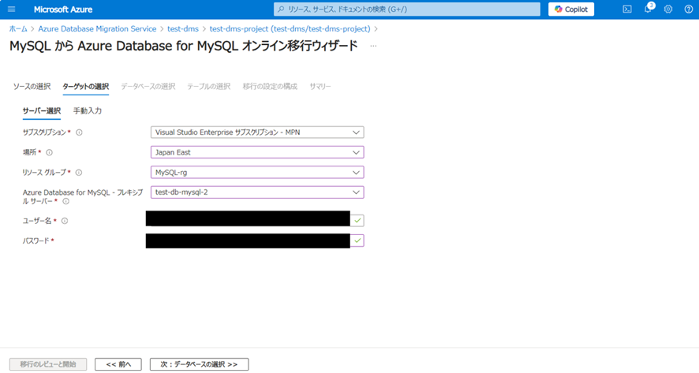This screenshot has height=373, width=699.
Task: Click the << 前へ button
Action: point(118,364)
